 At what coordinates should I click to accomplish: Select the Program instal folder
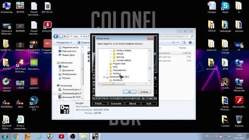click(119, 64)
